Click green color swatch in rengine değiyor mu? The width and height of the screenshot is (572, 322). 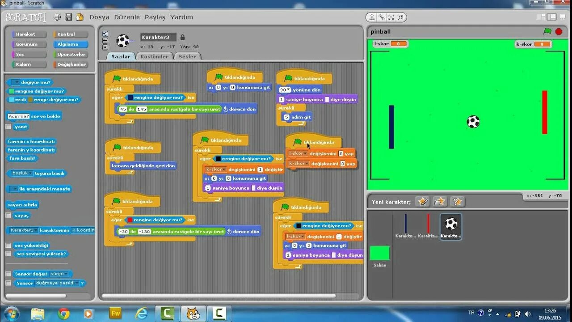point(12,91)
